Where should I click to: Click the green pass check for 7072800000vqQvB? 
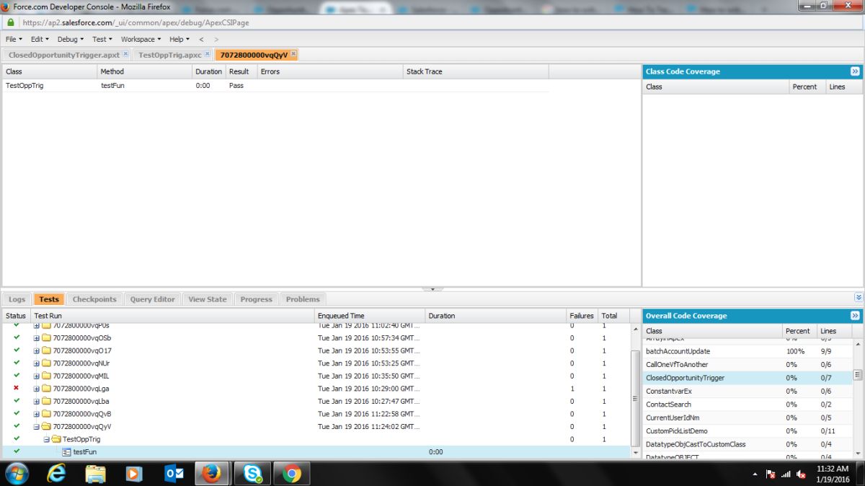[17, 413]
